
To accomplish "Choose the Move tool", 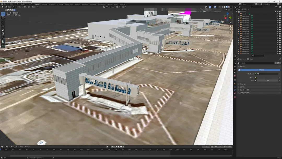I will [3, 22].
